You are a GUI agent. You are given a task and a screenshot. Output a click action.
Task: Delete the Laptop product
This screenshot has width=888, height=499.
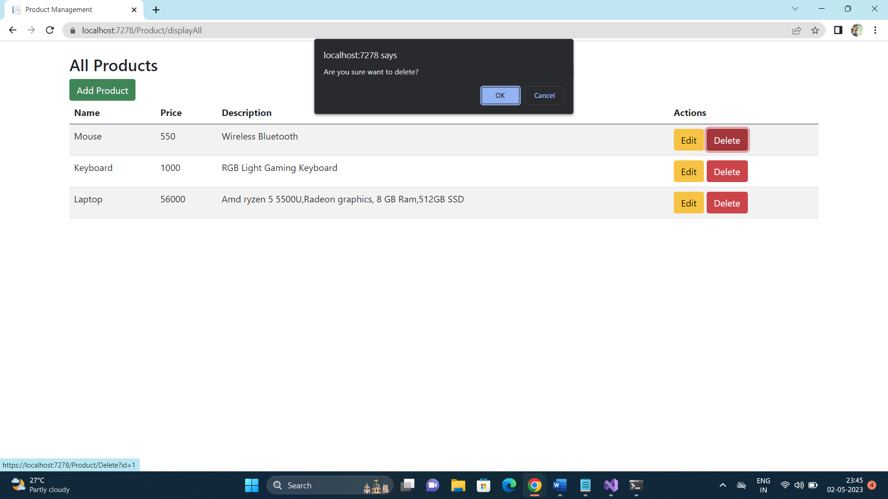tap(727, 202)
